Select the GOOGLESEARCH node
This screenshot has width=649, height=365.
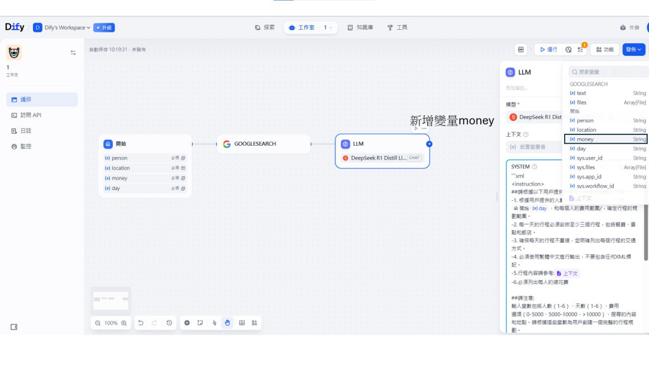[264, 144]
